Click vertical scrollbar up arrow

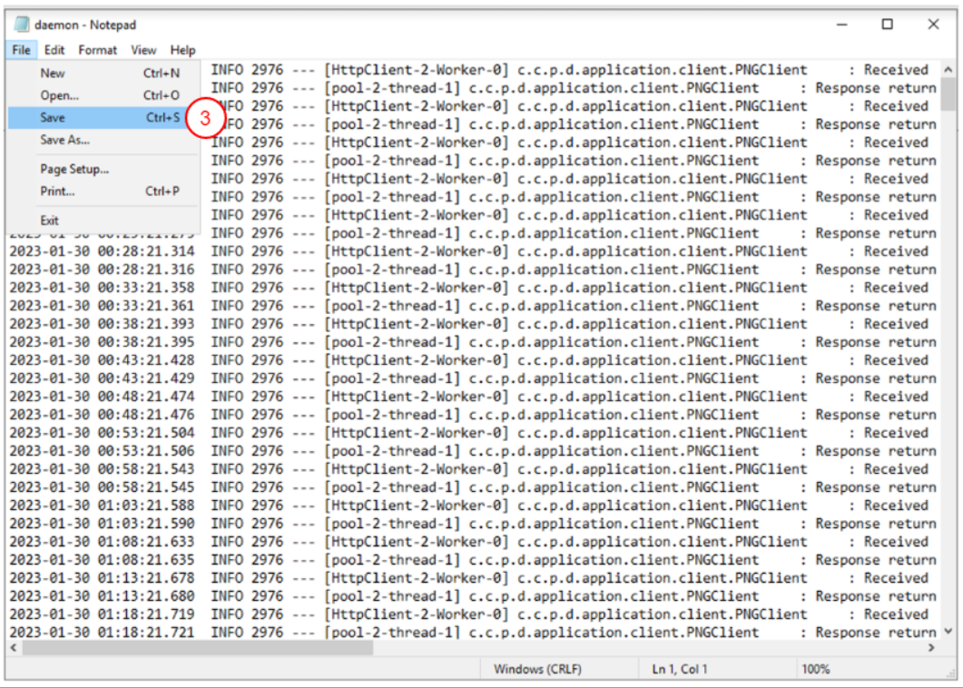948,69
